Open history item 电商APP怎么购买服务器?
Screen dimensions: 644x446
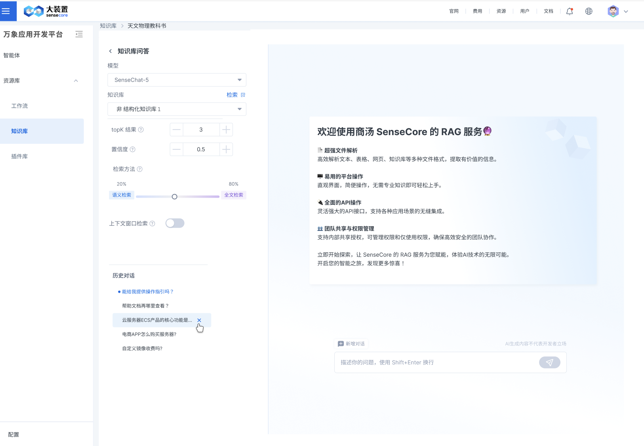tap(149, 334)
